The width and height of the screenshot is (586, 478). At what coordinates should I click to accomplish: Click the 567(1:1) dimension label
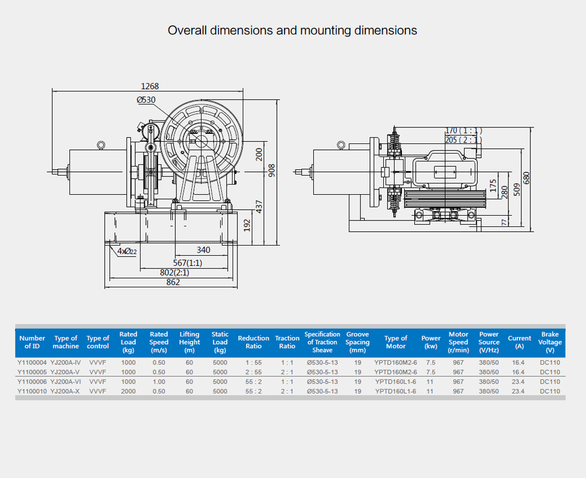[x=188, y=262]
